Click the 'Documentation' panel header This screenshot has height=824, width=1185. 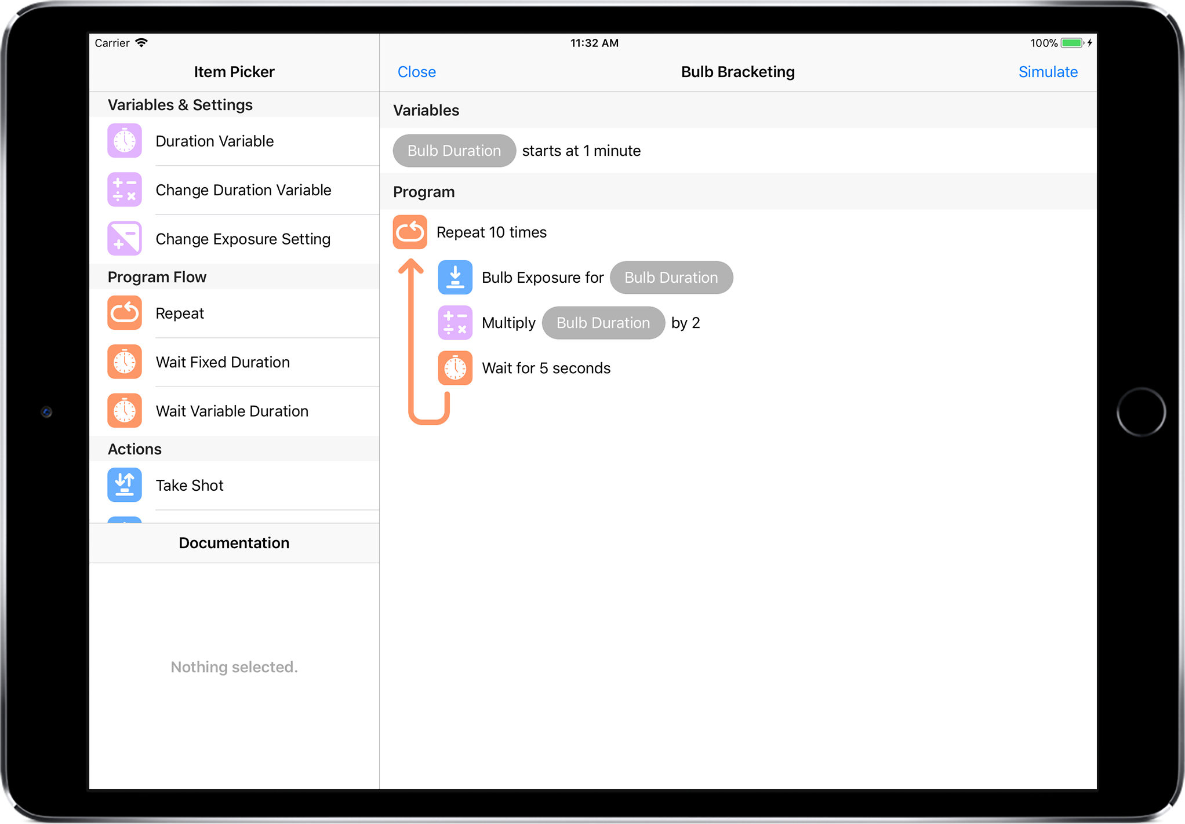[234, 543]
